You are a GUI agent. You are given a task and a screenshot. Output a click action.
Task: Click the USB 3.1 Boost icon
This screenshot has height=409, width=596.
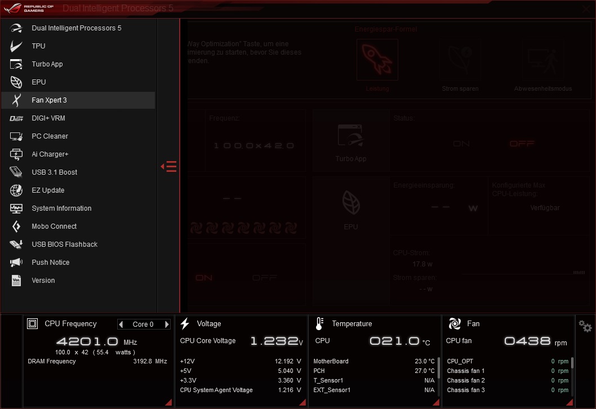(16, 172)
